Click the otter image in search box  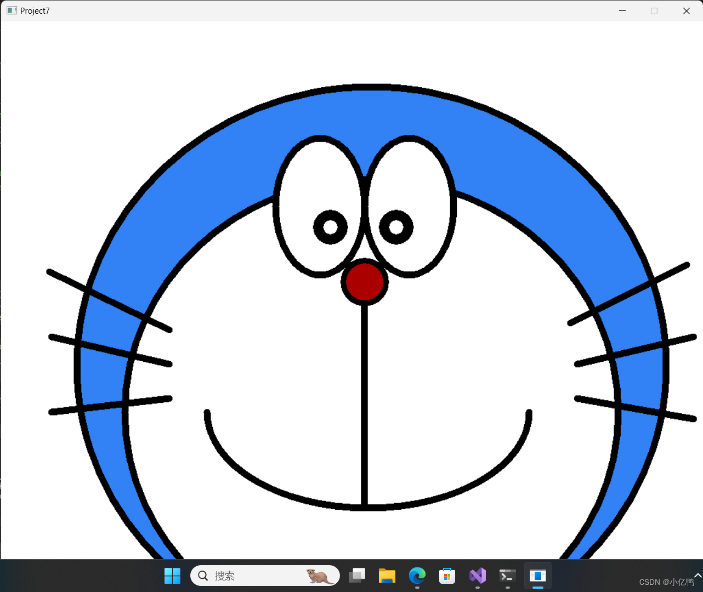click(320, 576)
